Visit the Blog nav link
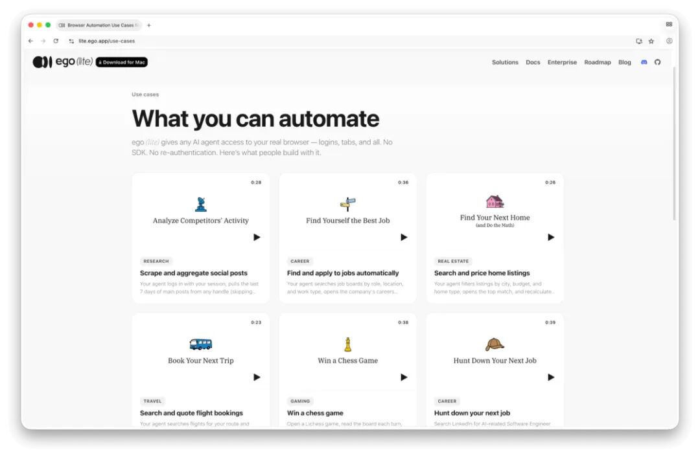 [625, 62]
